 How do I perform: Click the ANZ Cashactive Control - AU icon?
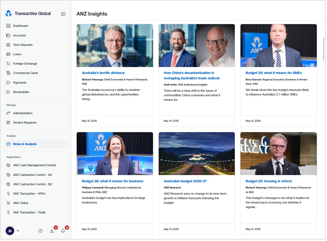[8, 175]
